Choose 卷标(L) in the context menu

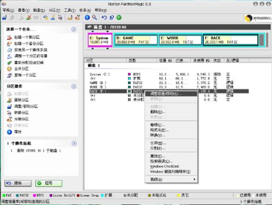tap(171, 125)
